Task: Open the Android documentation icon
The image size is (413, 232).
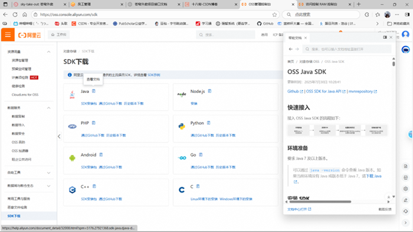Action: pyautogui.click(x=101, y=155)
